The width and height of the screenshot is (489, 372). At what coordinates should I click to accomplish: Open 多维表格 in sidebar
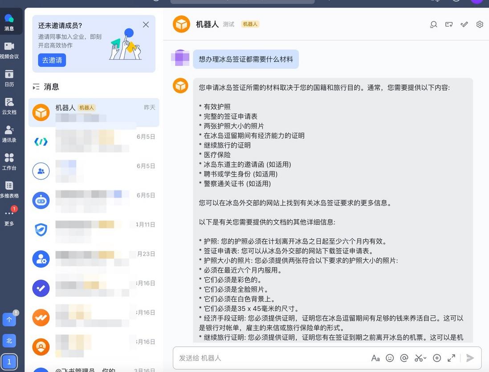[9, 190]
